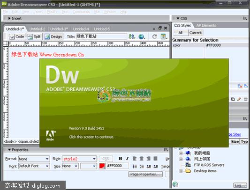
Task: Open the Format dropdown
Action: (34, 159)
